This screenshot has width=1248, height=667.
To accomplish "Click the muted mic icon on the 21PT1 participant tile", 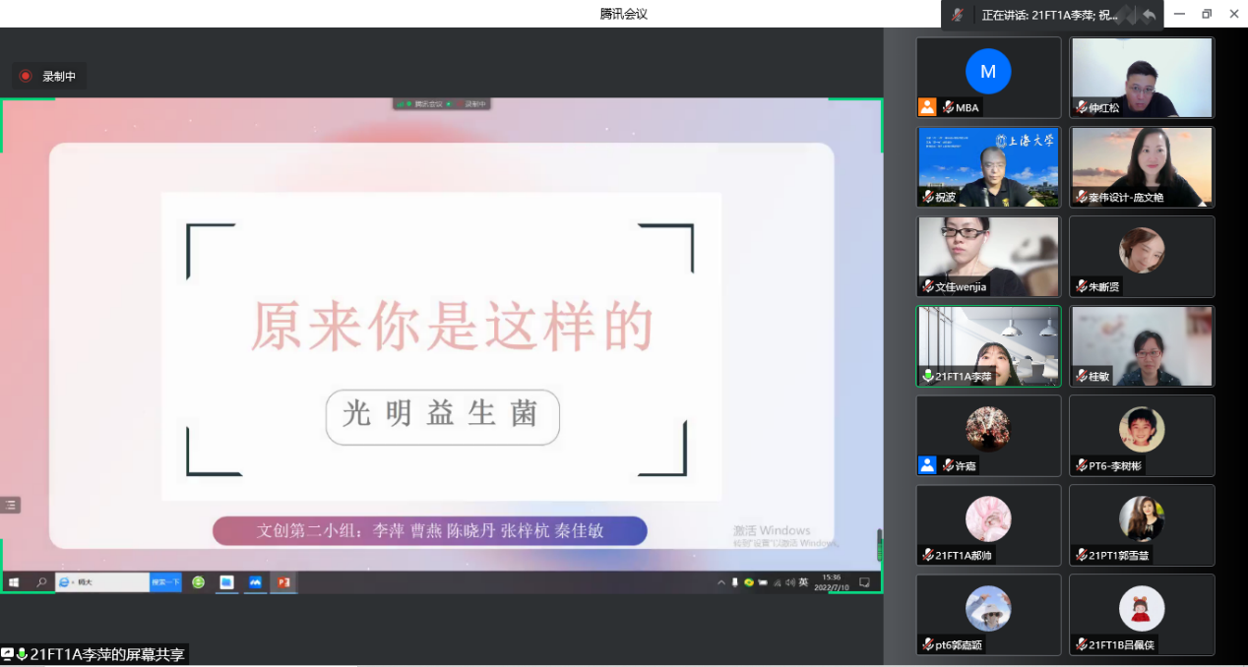I will tap(1081, 555).
